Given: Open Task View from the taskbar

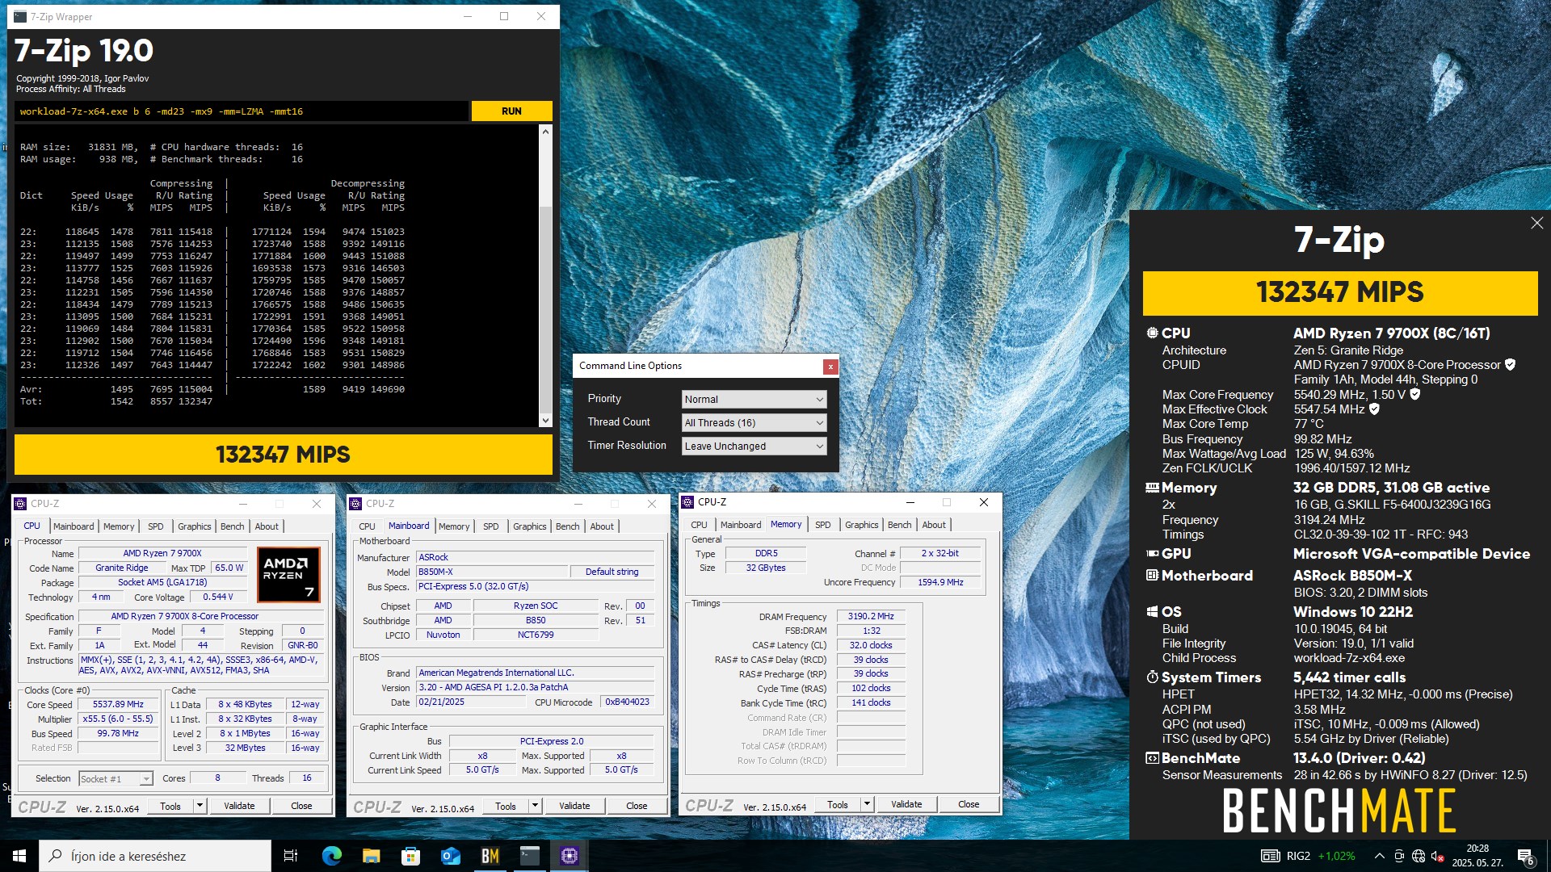Looking at the screenshot, I should 291,856.
